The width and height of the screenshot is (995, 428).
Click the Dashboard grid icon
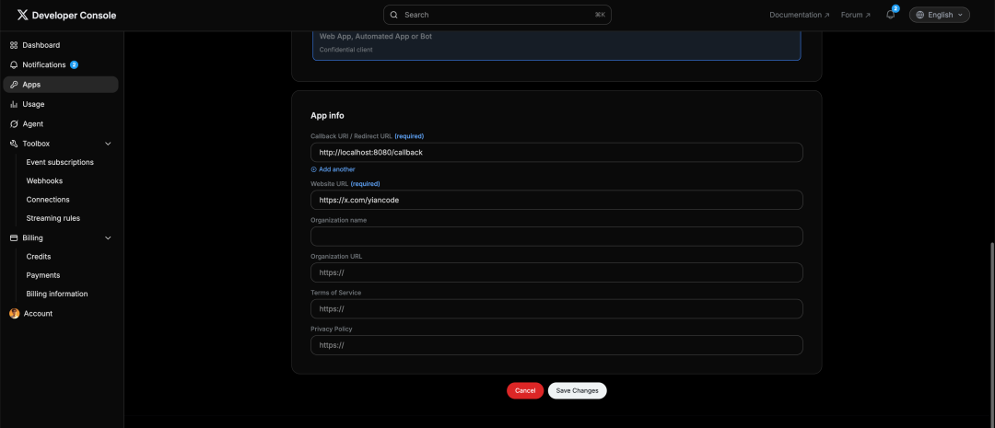tap(14, 45)
